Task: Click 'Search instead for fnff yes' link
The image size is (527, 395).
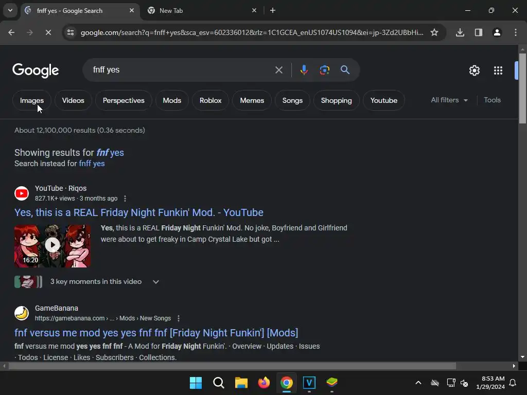Action: coord(92,164)
